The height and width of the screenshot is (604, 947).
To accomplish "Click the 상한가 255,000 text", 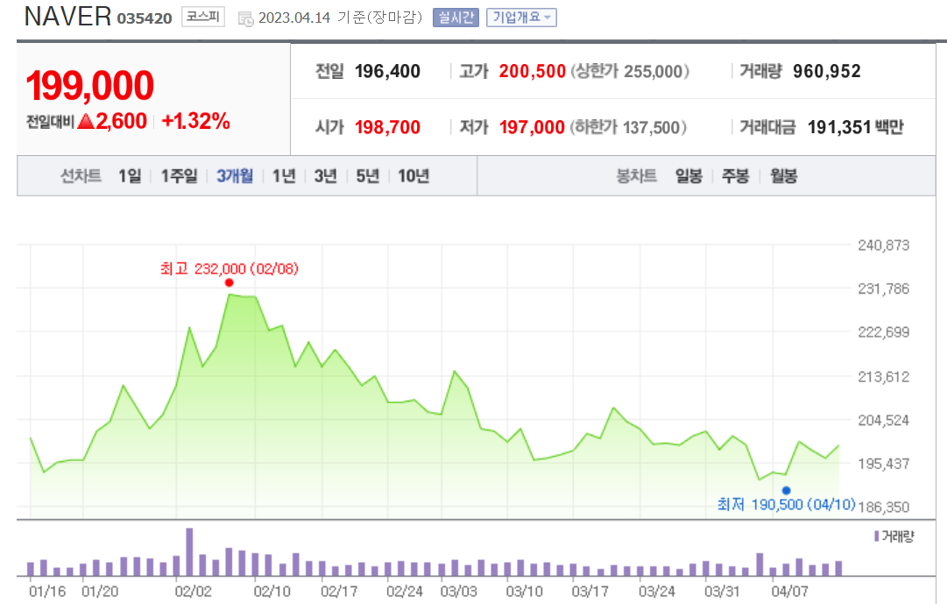I will coord(630,71).
